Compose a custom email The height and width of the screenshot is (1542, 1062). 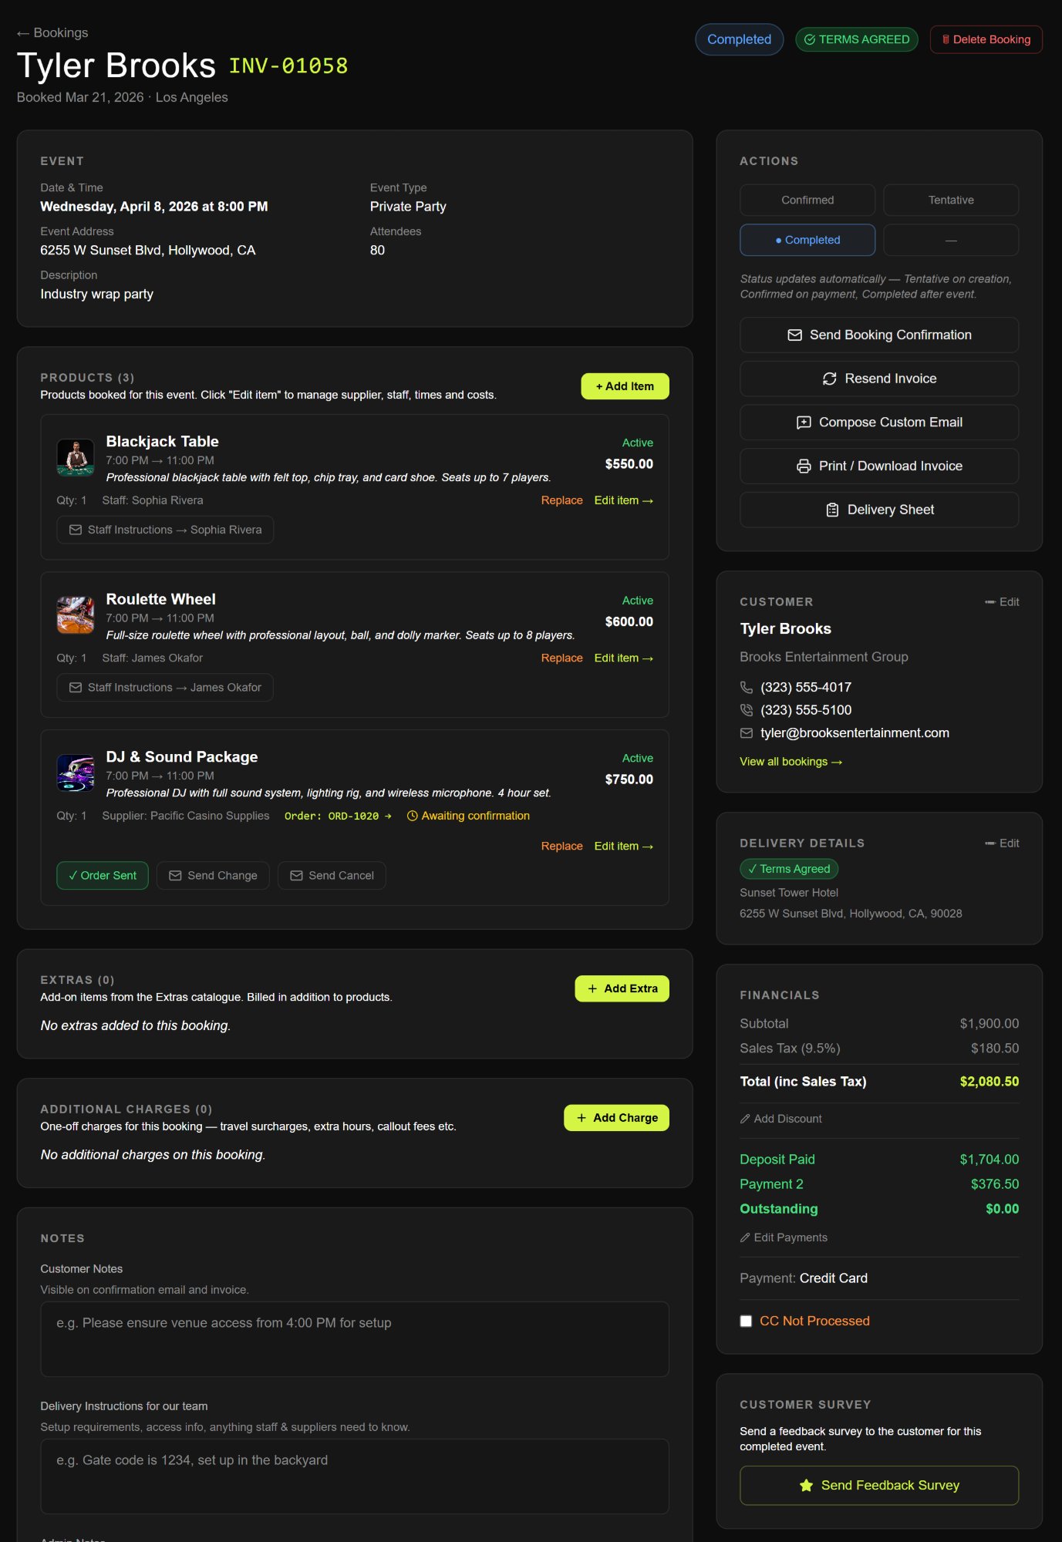[x=879, y=423]
